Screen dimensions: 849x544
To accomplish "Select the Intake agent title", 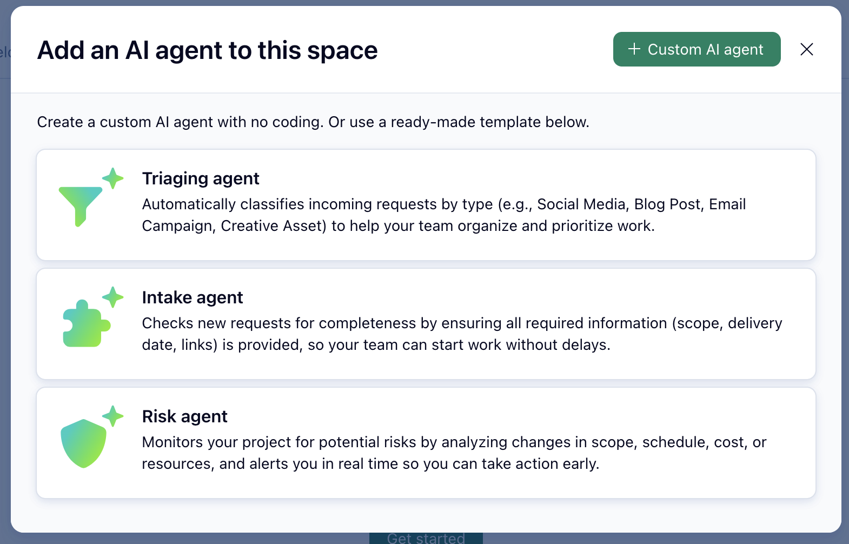I will click(x=193, y=297).
